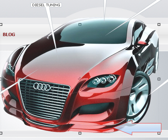Click the right-middle selection handle
This screenshot has width=168, height=140.
click(159, 79)
